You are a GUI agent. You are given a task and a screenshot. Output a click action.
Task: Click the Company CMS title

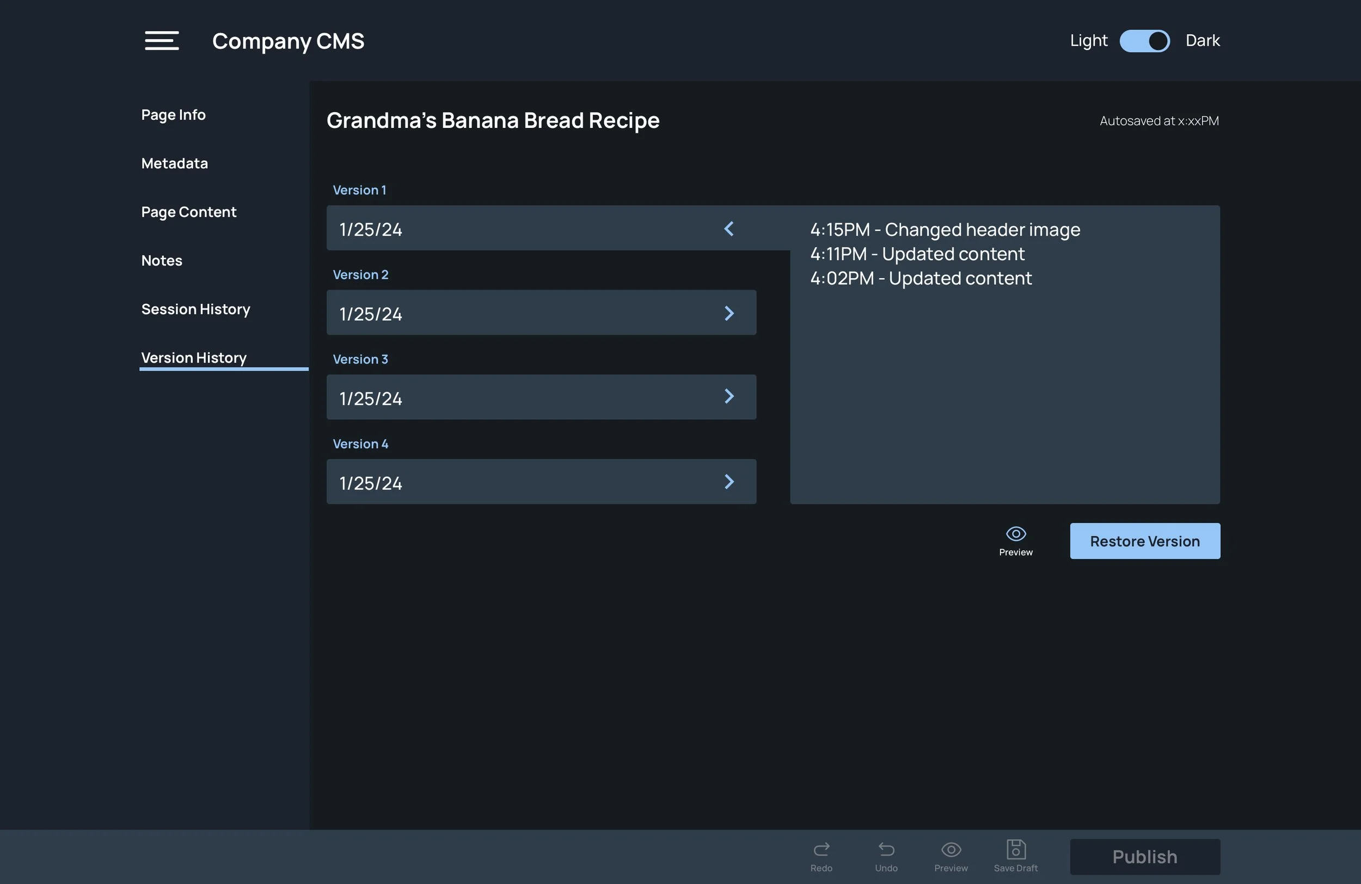[x=288, y=41]
